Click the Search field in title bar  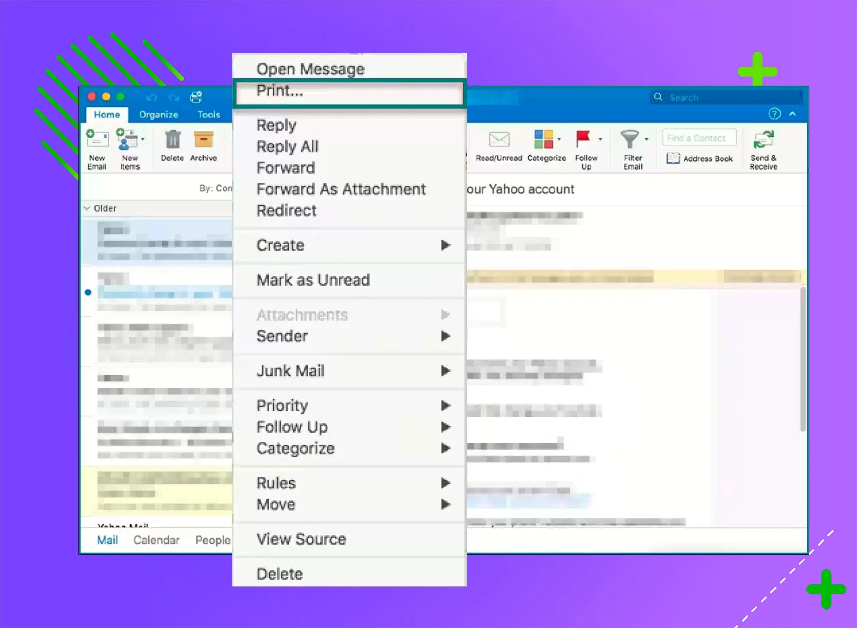click(x=726, y=97)
